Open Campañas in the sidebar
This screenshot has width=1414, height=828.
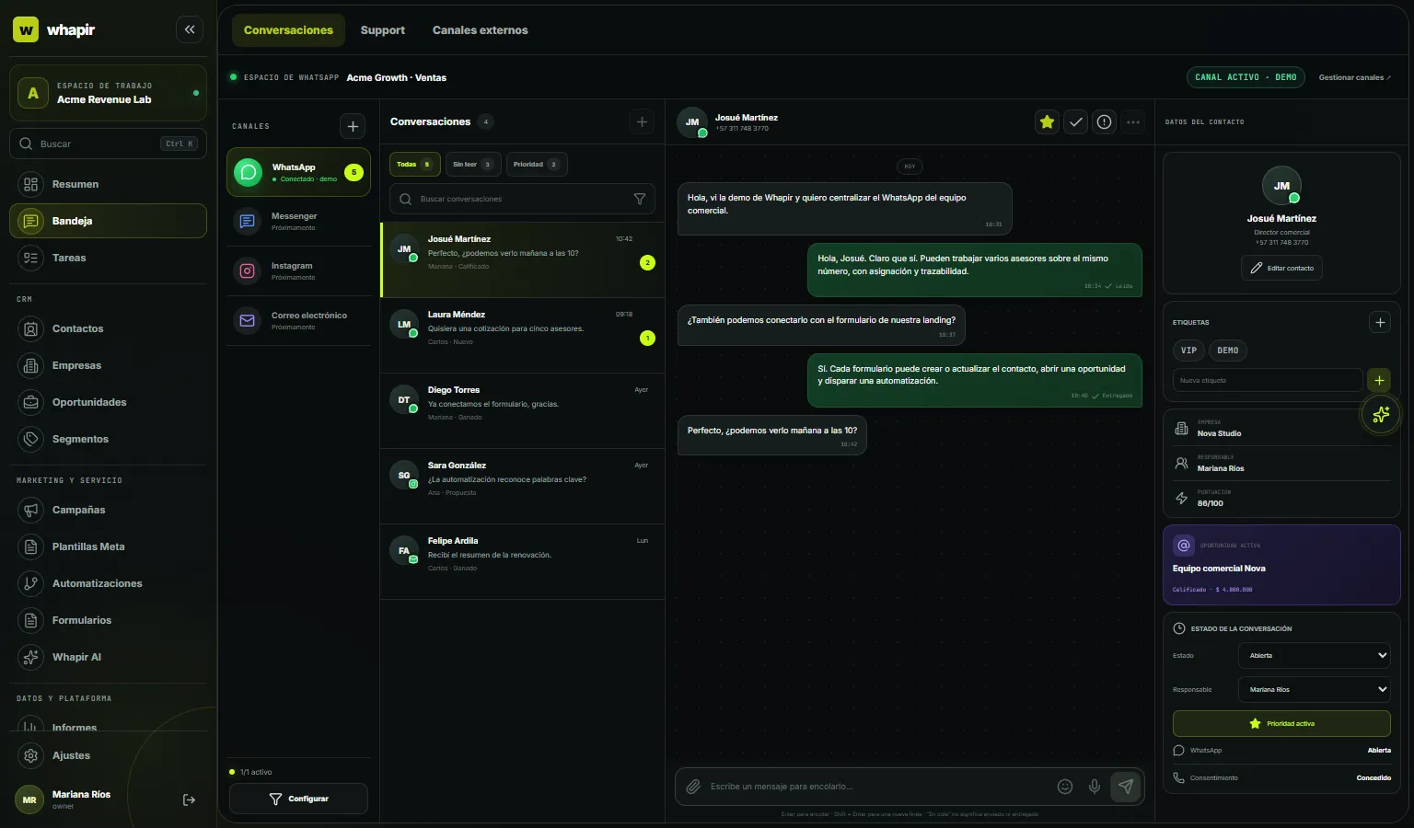[x=109, y=510]
